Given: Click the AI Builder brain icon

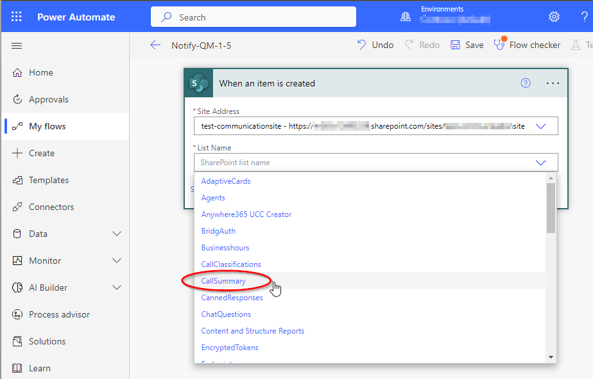Looking at the screenshot, I should tap(17, 287).
